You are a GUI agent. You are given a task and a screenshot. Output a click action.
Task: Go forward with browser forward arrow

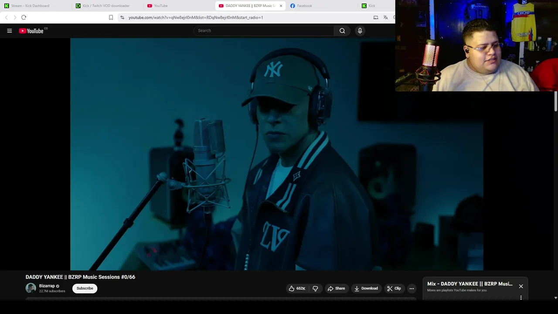pyautogui.click(x=15, y=17)
